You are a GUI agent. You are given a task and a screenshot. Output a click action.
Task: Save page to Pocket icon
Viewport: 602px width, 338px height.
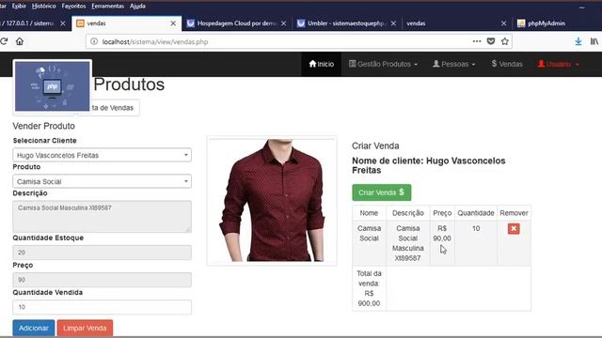tap(491, 41)
